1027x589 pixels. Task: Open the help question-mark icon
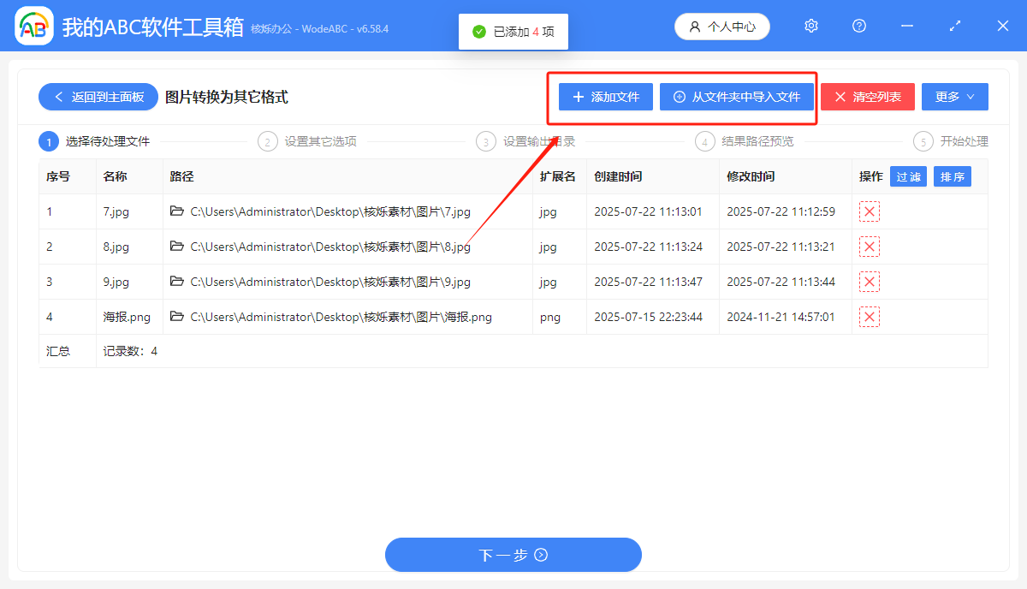[x=858, y=26]
